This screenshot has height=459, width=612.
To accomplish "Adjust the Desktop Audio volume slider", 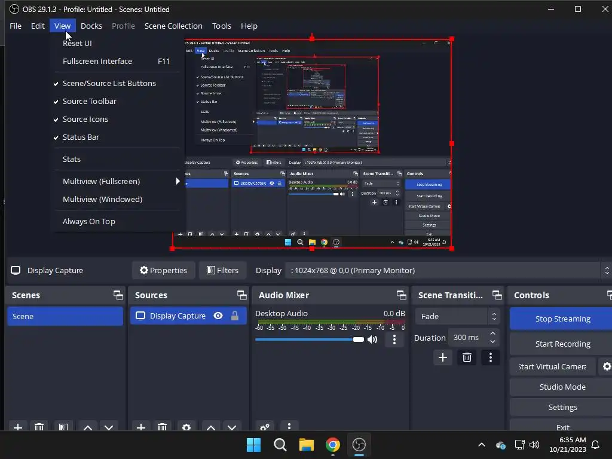I will (310, 339).
